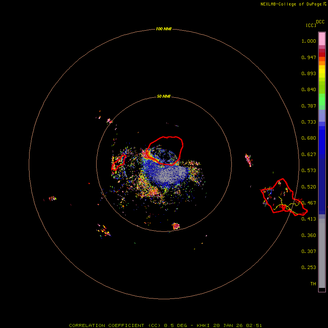Screen dimensions: 328x328
Task: Select the 0.413 scale value
Action: click(x=309, y=219)
